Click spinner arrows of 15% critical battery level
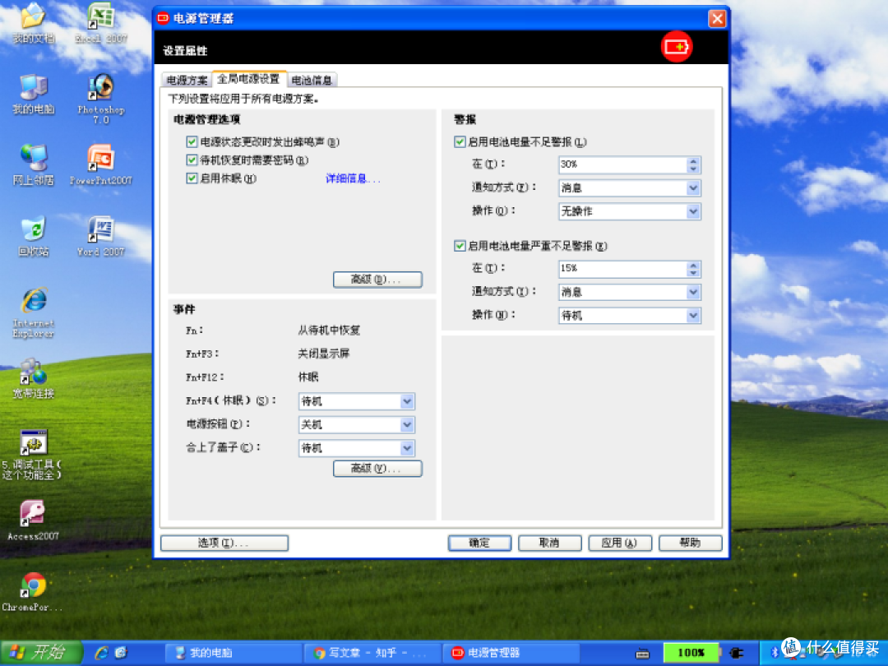 pyautogui.click(x=693, y=268)
